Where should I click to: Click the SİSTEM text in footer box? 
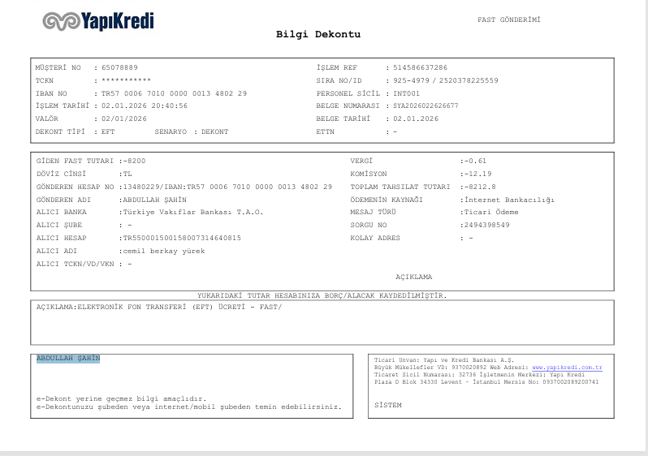point(387,405)
